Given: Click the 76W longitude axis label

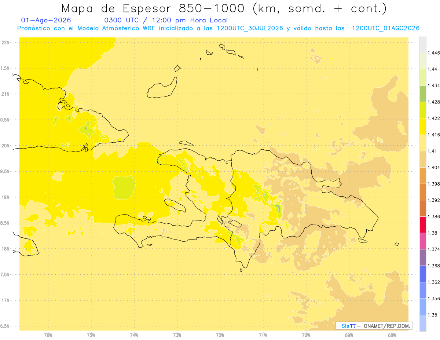Looking at the screenshot, I should click(x=48, y=335).
